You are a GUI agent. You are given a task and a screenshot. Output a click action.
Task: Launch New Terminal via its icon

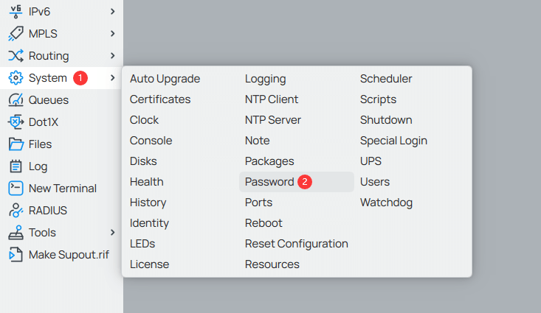pyautogui.click(x=15, y=189)
